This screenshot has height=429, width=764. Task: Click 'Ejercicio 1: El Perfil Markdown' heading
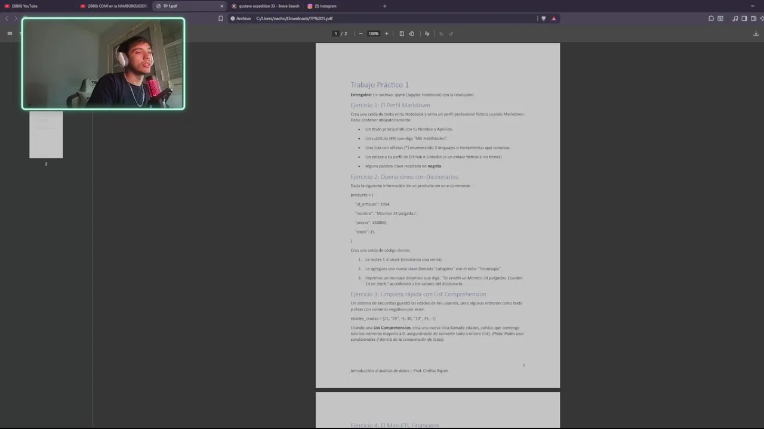pos(390,105)
